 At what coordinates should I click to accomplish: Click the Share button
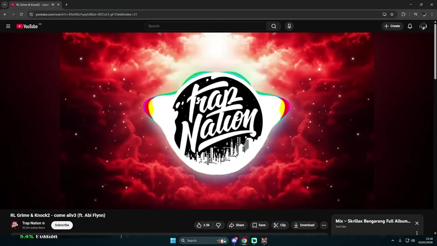[x=237, y=225]
